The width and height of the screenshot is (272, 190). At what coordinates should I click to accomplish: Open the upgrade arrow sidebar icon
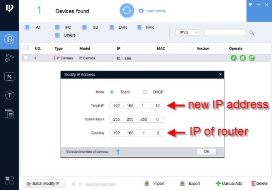[x=9, y=95]
